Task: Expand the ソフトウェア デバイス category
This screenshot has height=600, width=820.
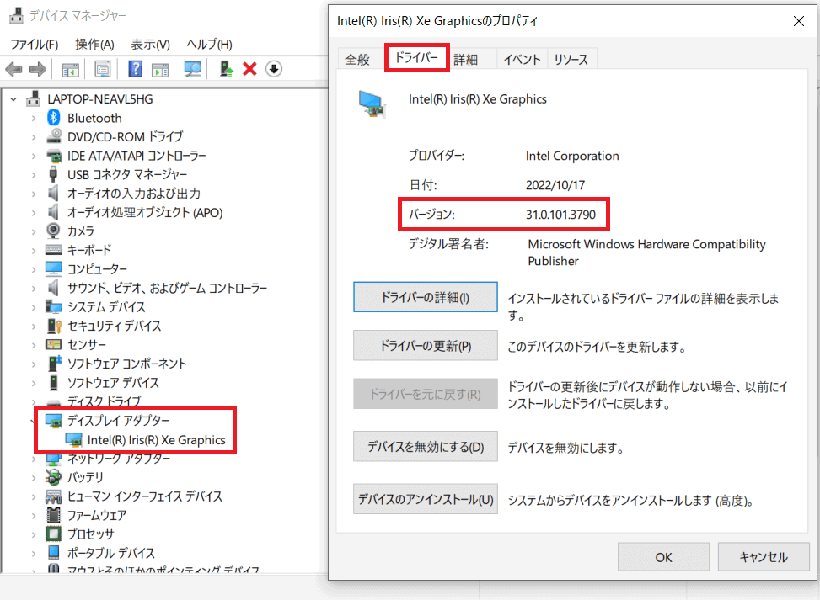Action: (x=34, y=383)
